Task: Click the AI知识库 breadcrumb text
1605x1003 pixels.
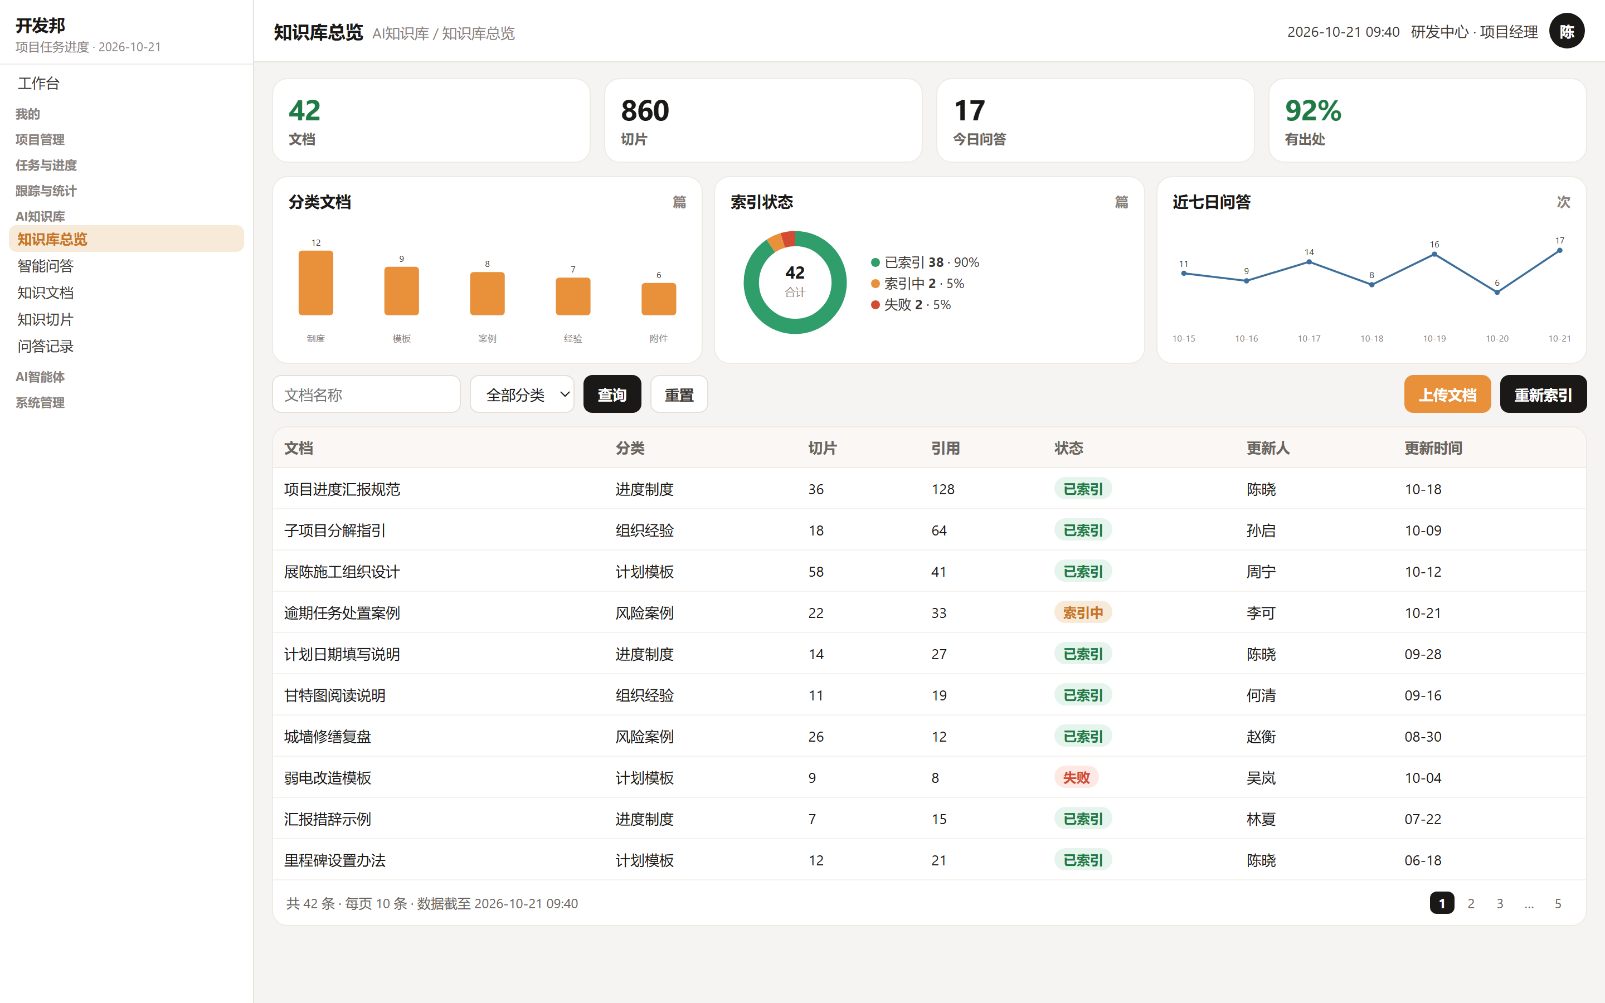Action: [x=401, y=34]
